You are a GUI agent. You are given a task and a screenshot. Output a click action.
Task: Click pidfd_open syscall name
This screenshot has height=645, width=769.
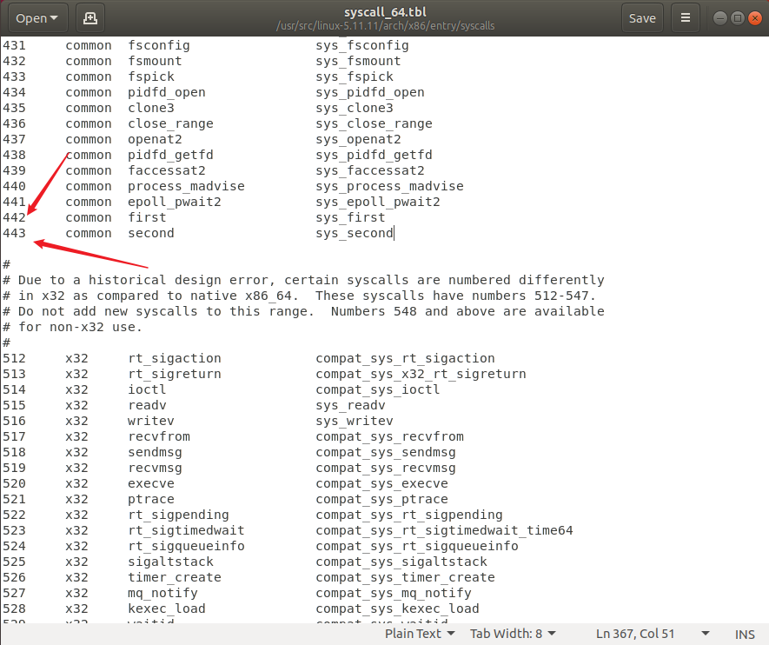coord(167,92)
